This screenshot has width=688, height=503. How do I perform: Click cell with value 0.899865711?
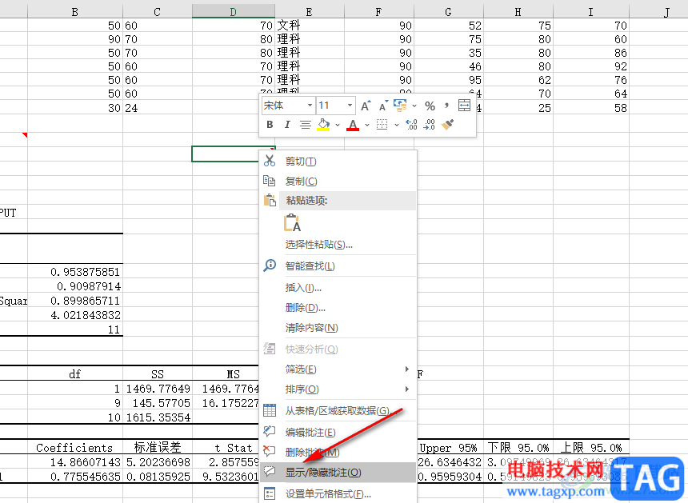tap(75, 301)
